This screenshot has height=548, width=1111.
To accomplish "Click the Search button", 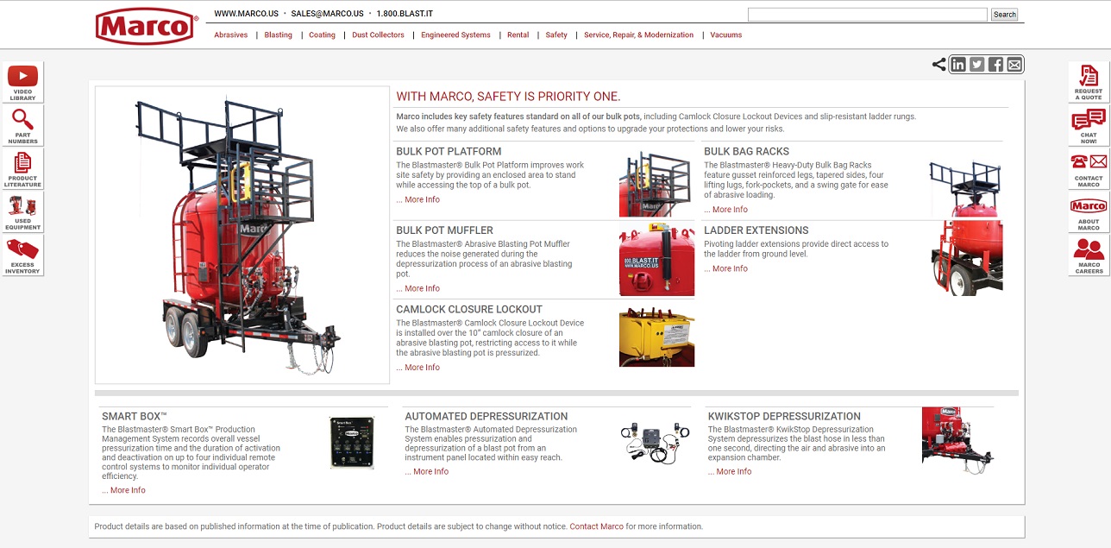I will [1004, 14].
